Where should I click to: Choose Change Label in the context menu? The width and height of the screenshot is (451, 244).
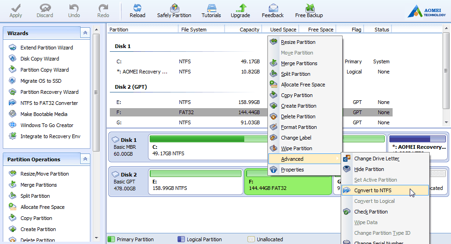coord(305,138)
